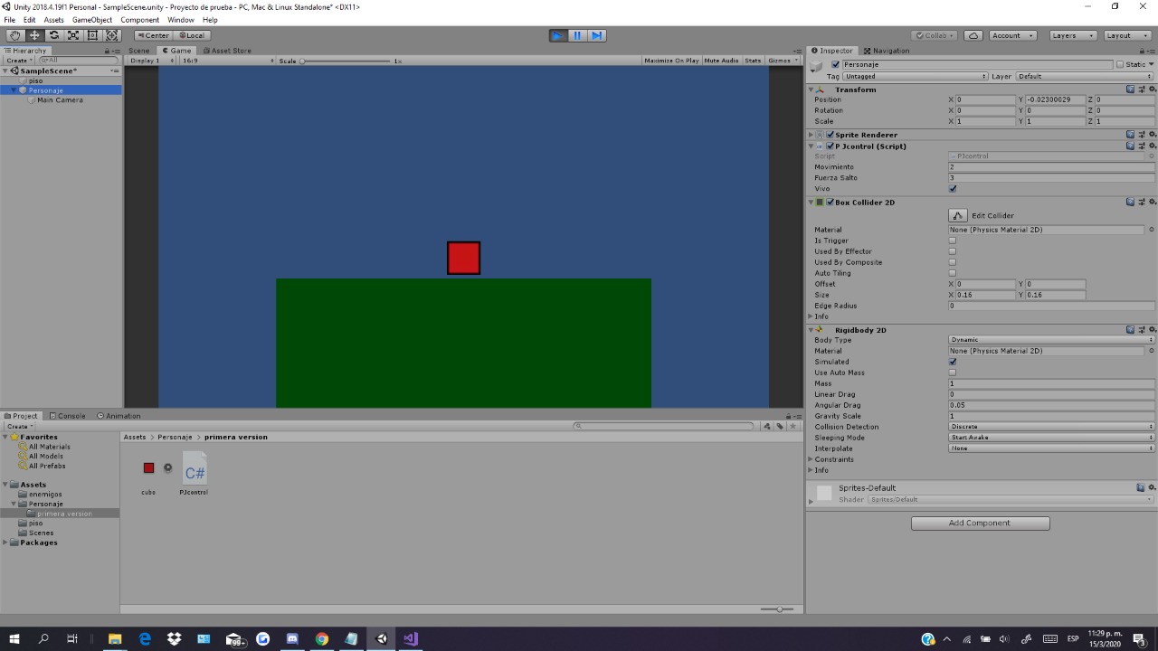Open P Jcontrol script gear menu
The image size is (1158, 651).
tap(1152, 146)
